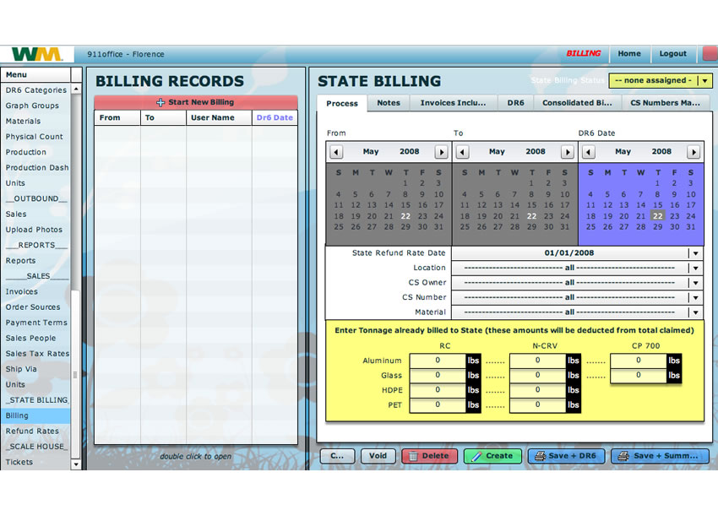Click menu sidebar scrollbar thumb
Screen dimensions: 718x521
pos(75,375)
